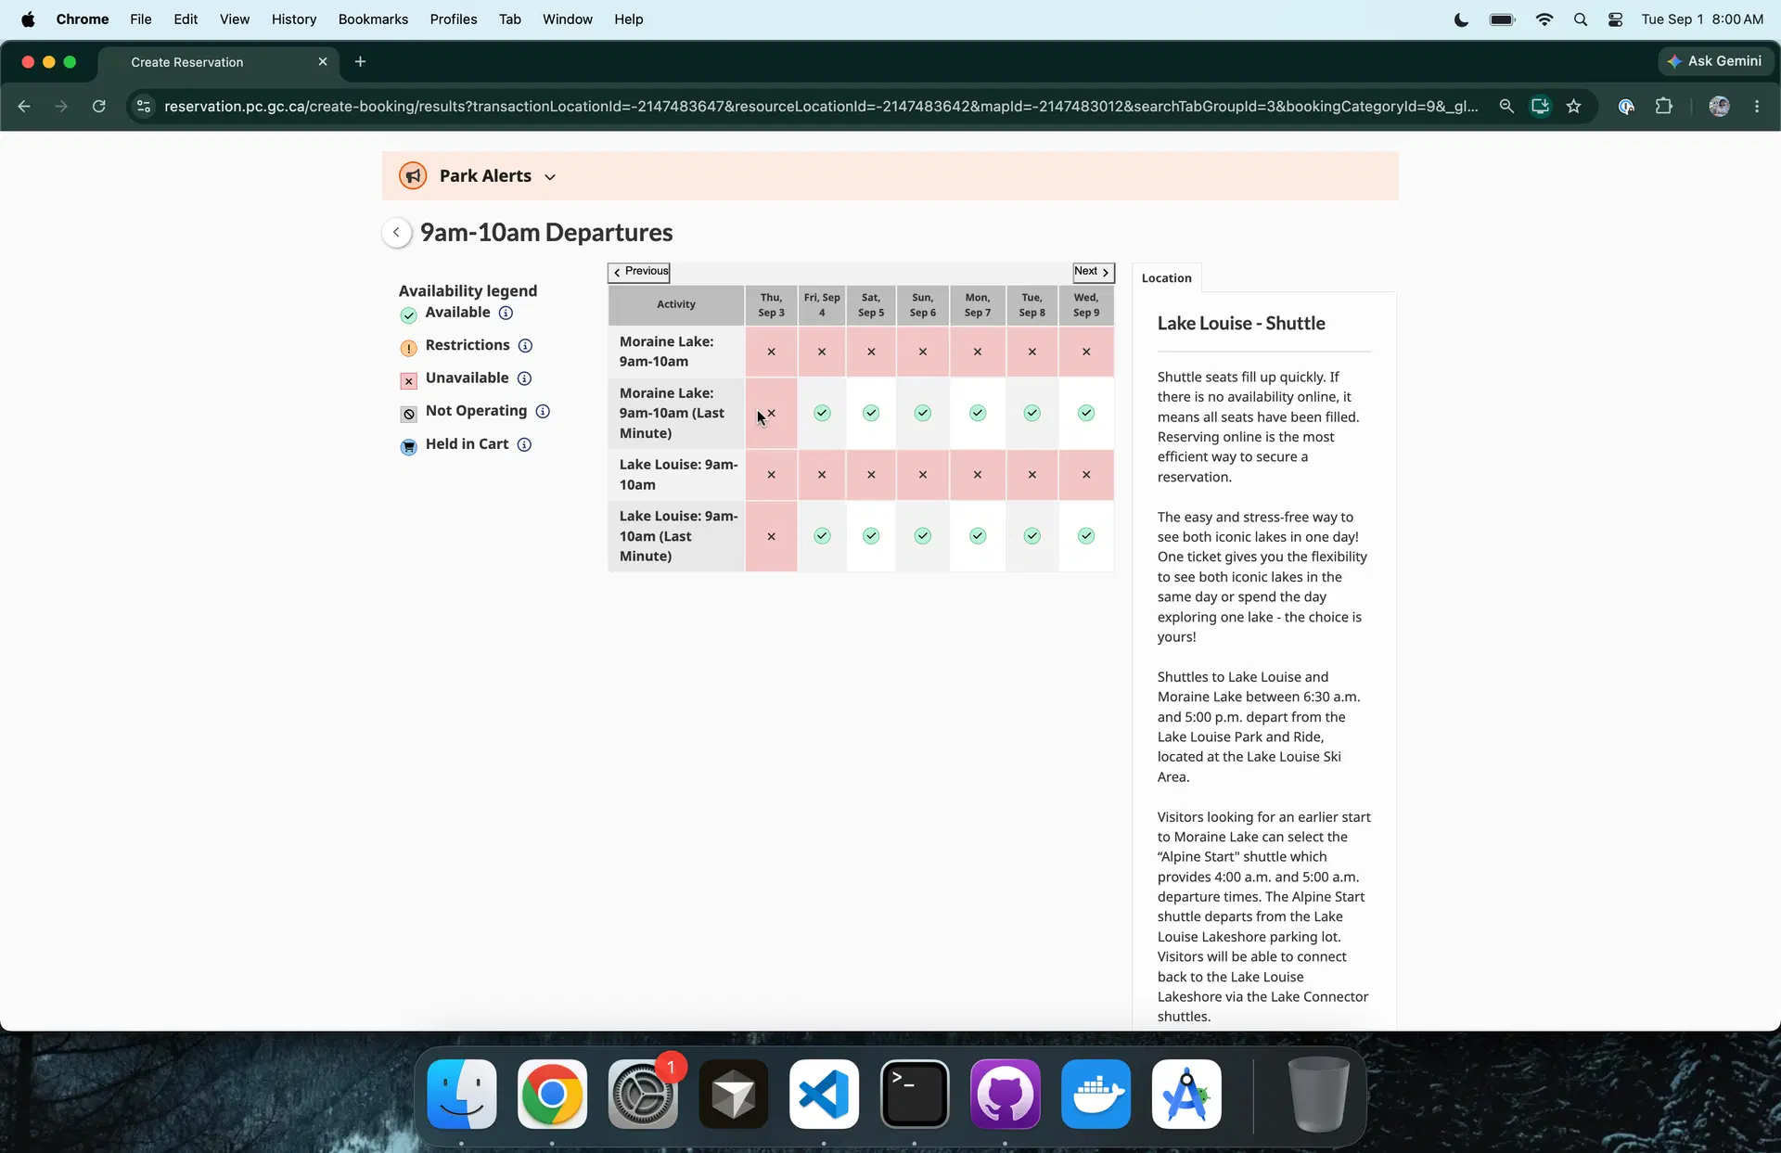Select Lake Louise Last Minute on Sat, Sep 5
This screenshot has width=1781, height=1153.
tap(871, 536)
